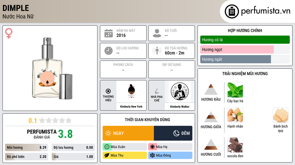Select the Mùa Xuân season chip

[125, 147]
